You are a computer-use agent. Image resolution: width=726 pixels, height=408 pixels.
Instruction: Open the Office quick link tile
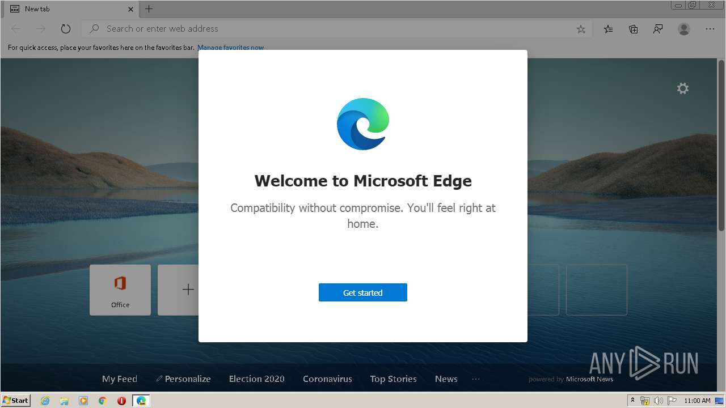click(x=120, y=290)
